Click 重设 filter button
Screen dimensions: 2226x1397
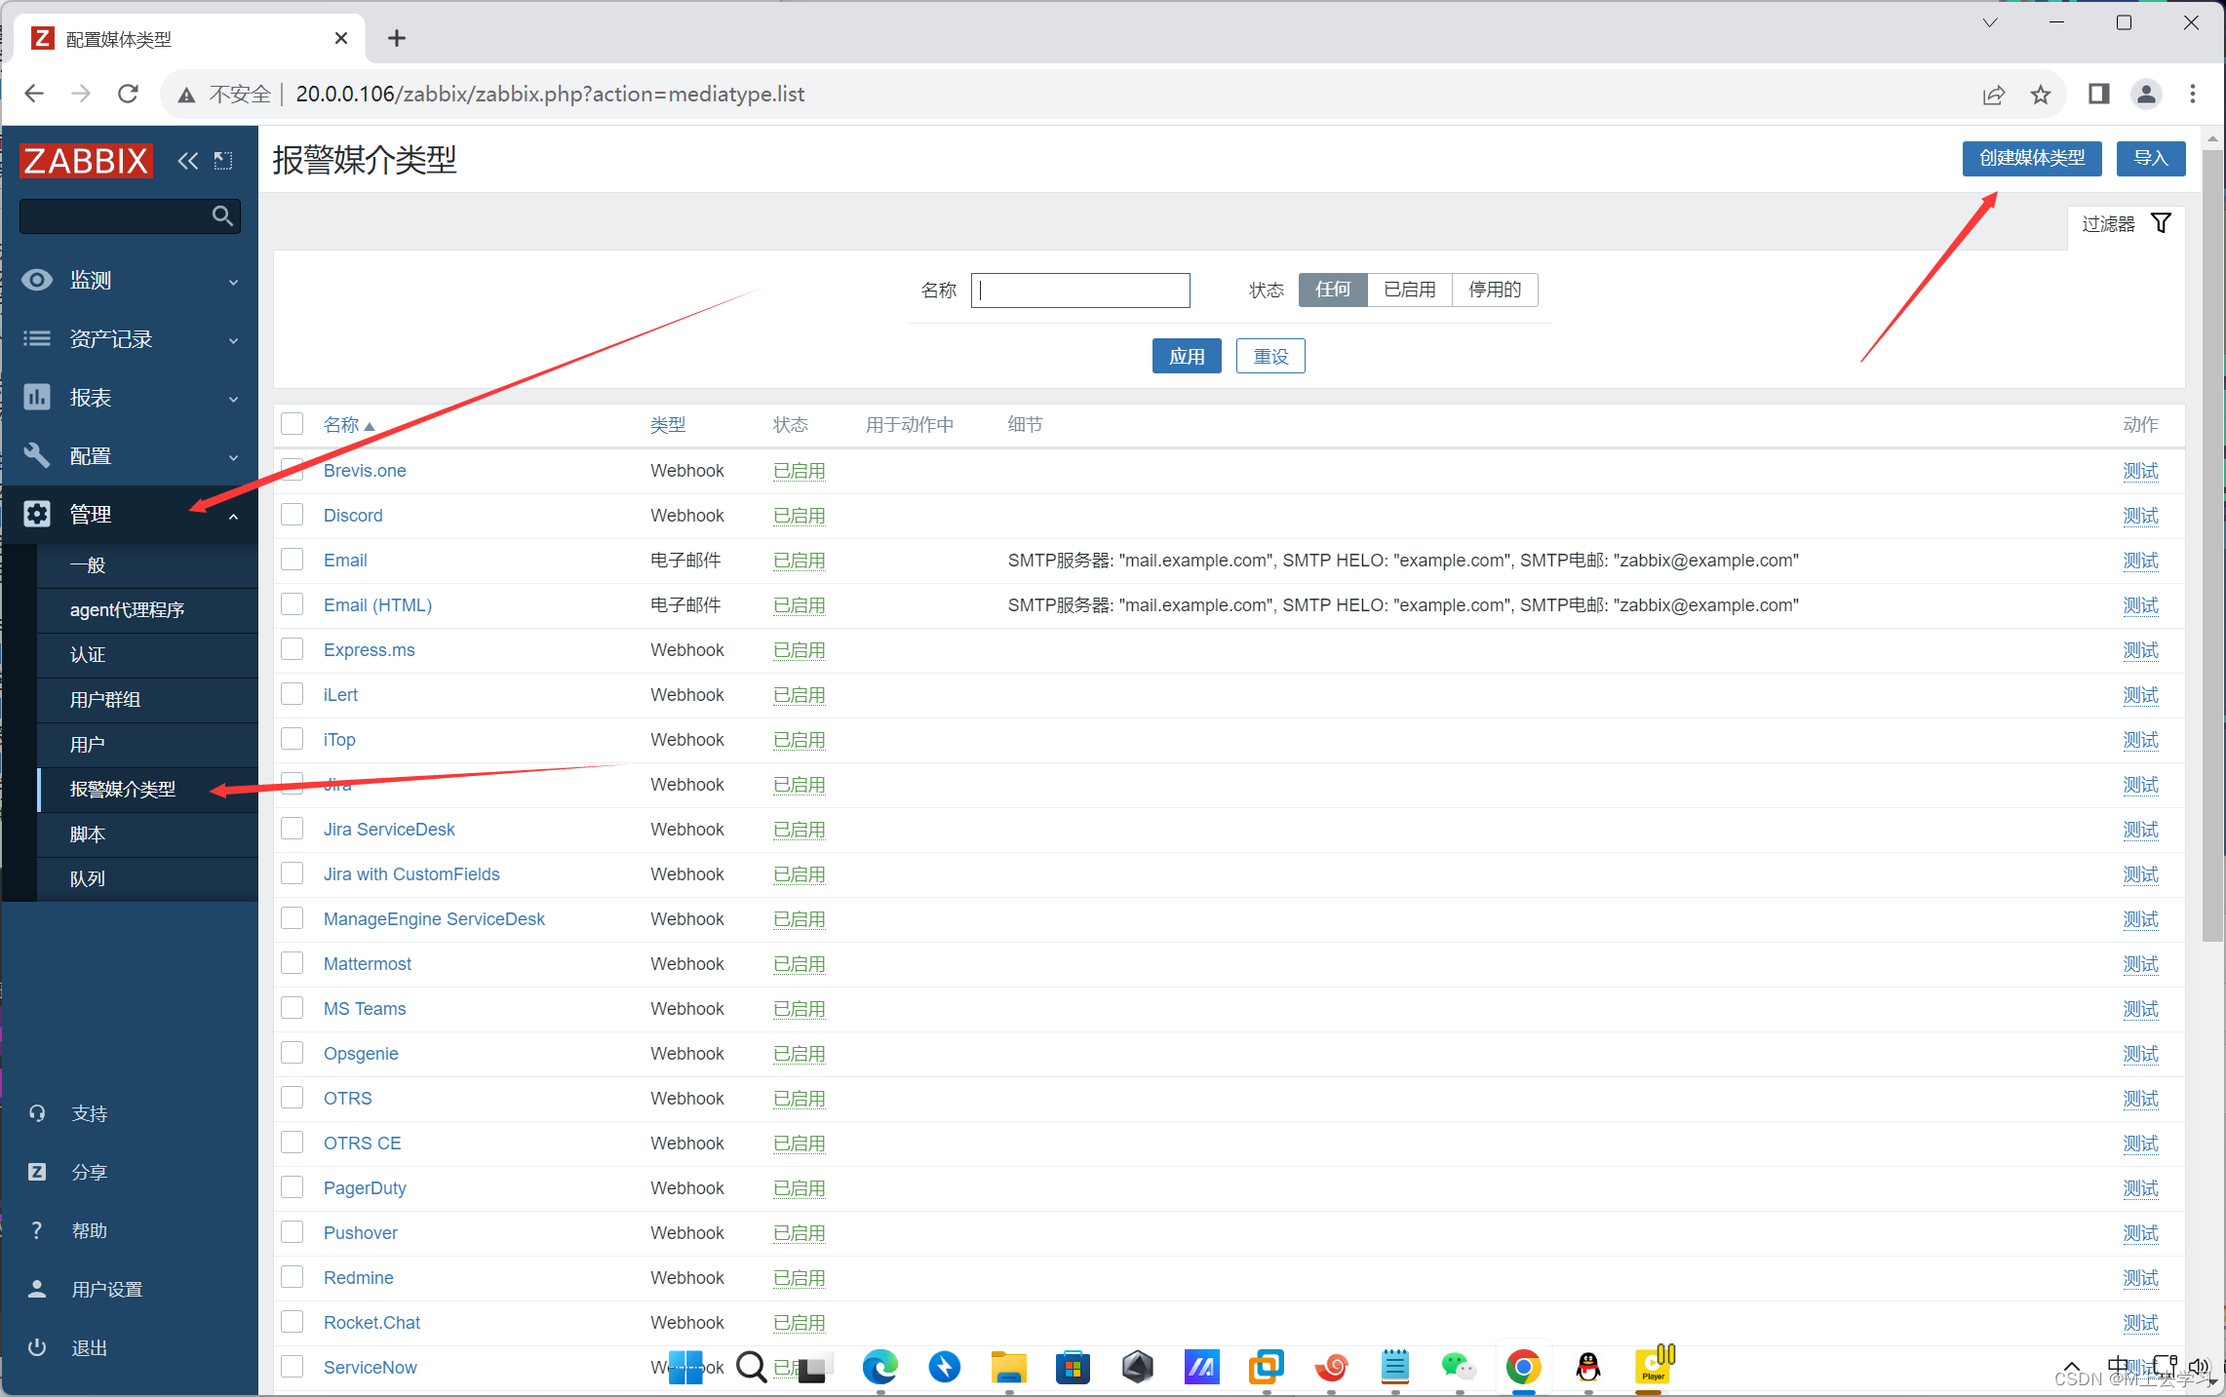1270,356
